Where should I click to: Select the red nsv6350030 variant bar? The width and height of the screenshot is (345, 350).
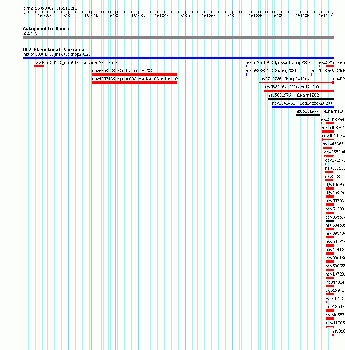click(135, 74)
